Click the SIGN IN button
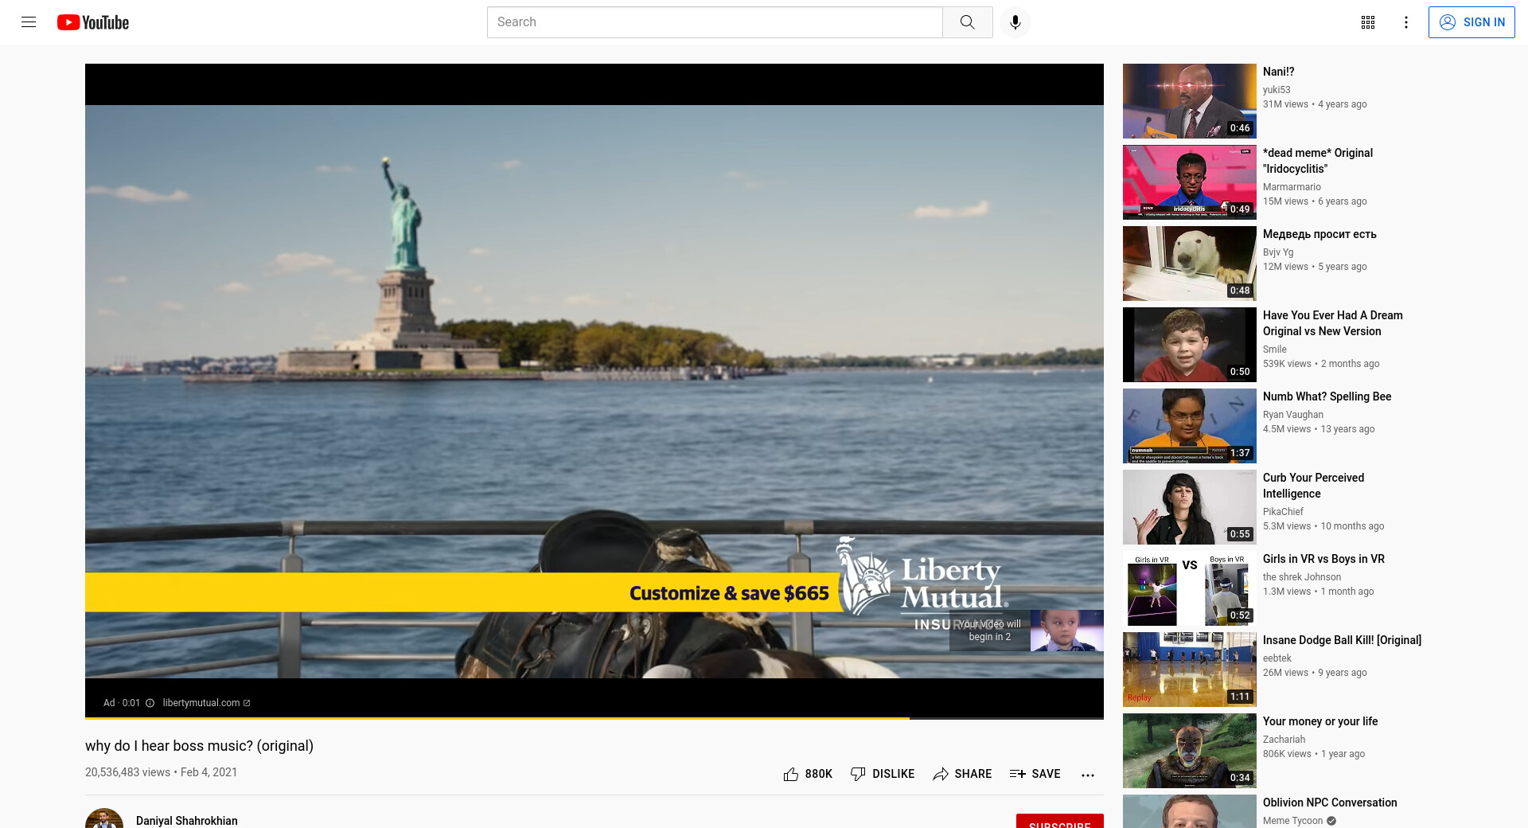 click(x=1471, y=22)
